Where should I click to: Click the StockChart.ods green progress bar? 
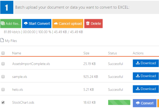tap(119, 102)
